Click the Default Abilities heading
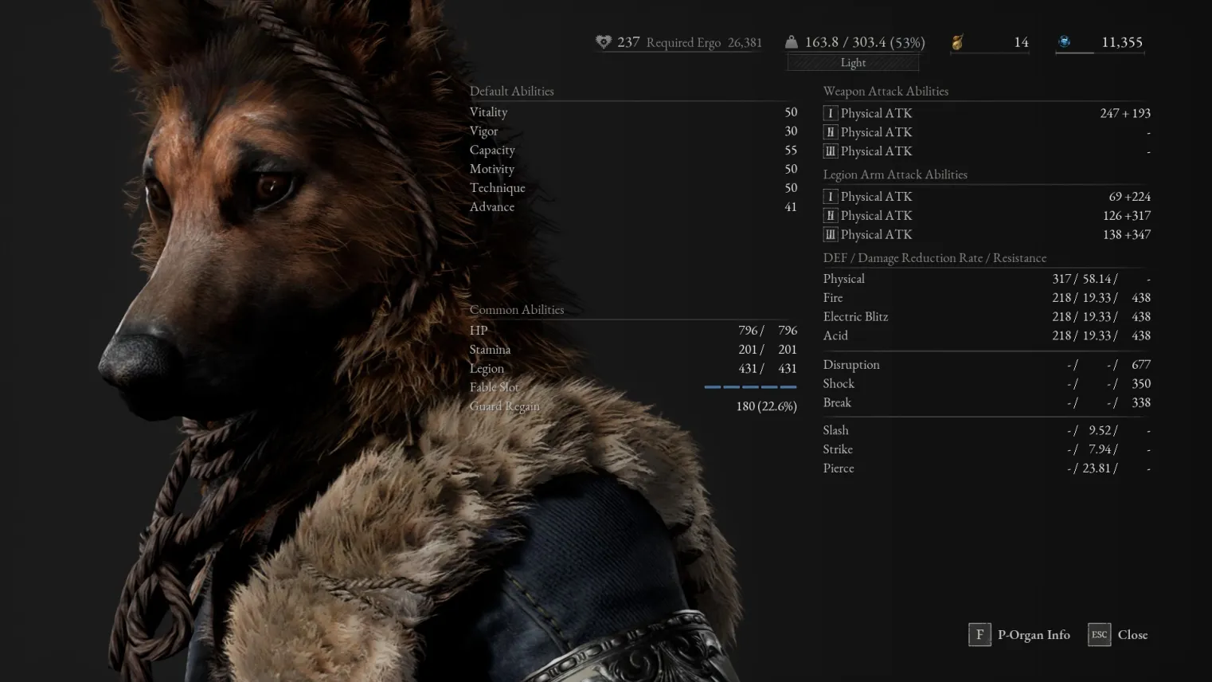The image size is (1212, 682). pos(512,91)
